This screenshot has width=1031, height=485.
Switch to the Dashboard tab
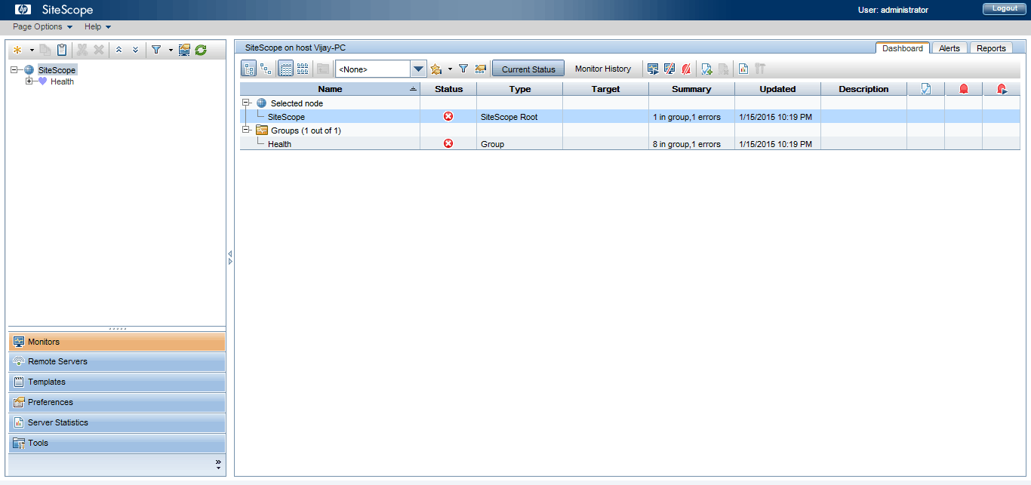click(903, 48)
